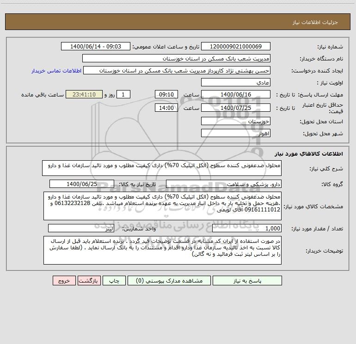The width and height of the screenshot is (356, 344).
Task: Click response deadline time 09:10
Action: pyautogui.click(x=166, y=94)
